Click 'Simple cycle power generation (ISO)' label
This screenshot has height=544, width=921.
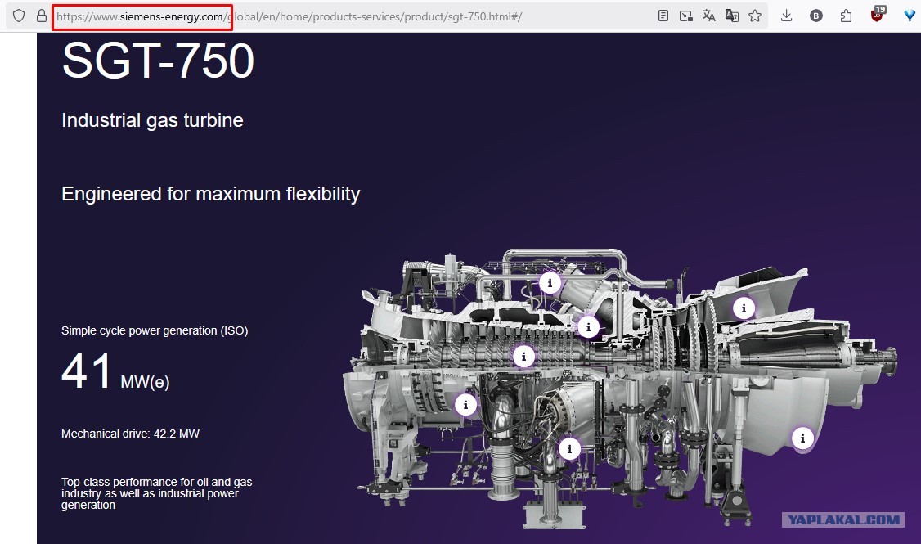pyautogui.click(x=155, y=330)
